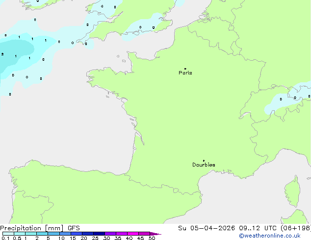Screen dimensions: 311x240
Task: Click the forecast date Su 05-04-2026
Action: pyautogui.click(x=207, y=228)
